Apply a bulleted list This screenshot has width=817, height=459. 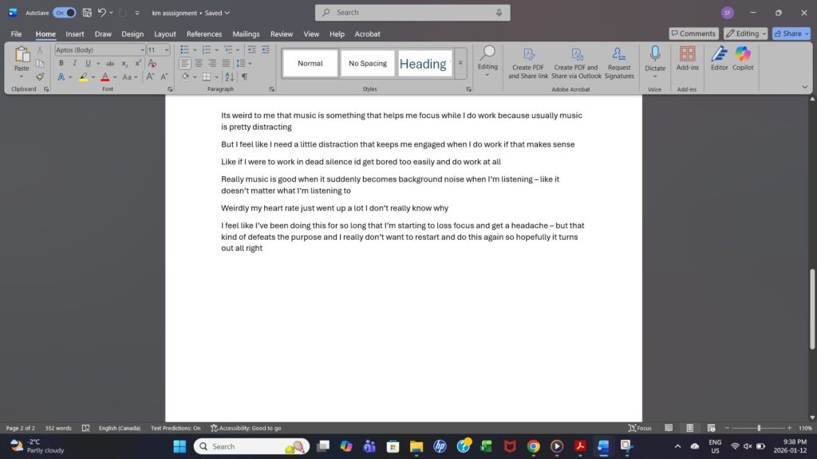pyautogui.click(x=184, y=49)
